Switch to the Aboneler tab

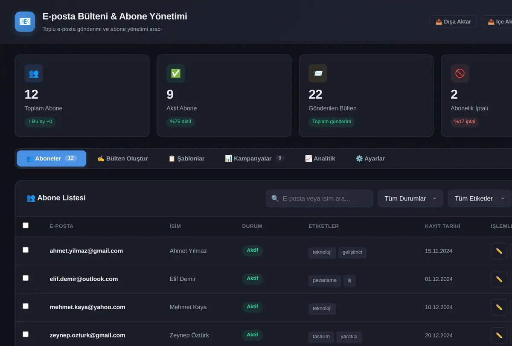tap(52, 158)
